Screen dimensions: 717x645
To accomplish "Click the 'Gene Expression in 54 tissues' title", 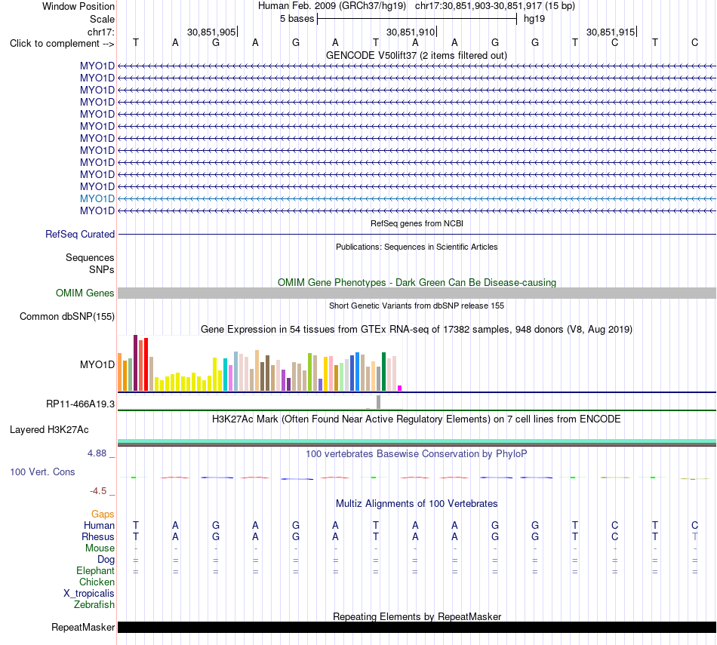I will coord(417,329).
